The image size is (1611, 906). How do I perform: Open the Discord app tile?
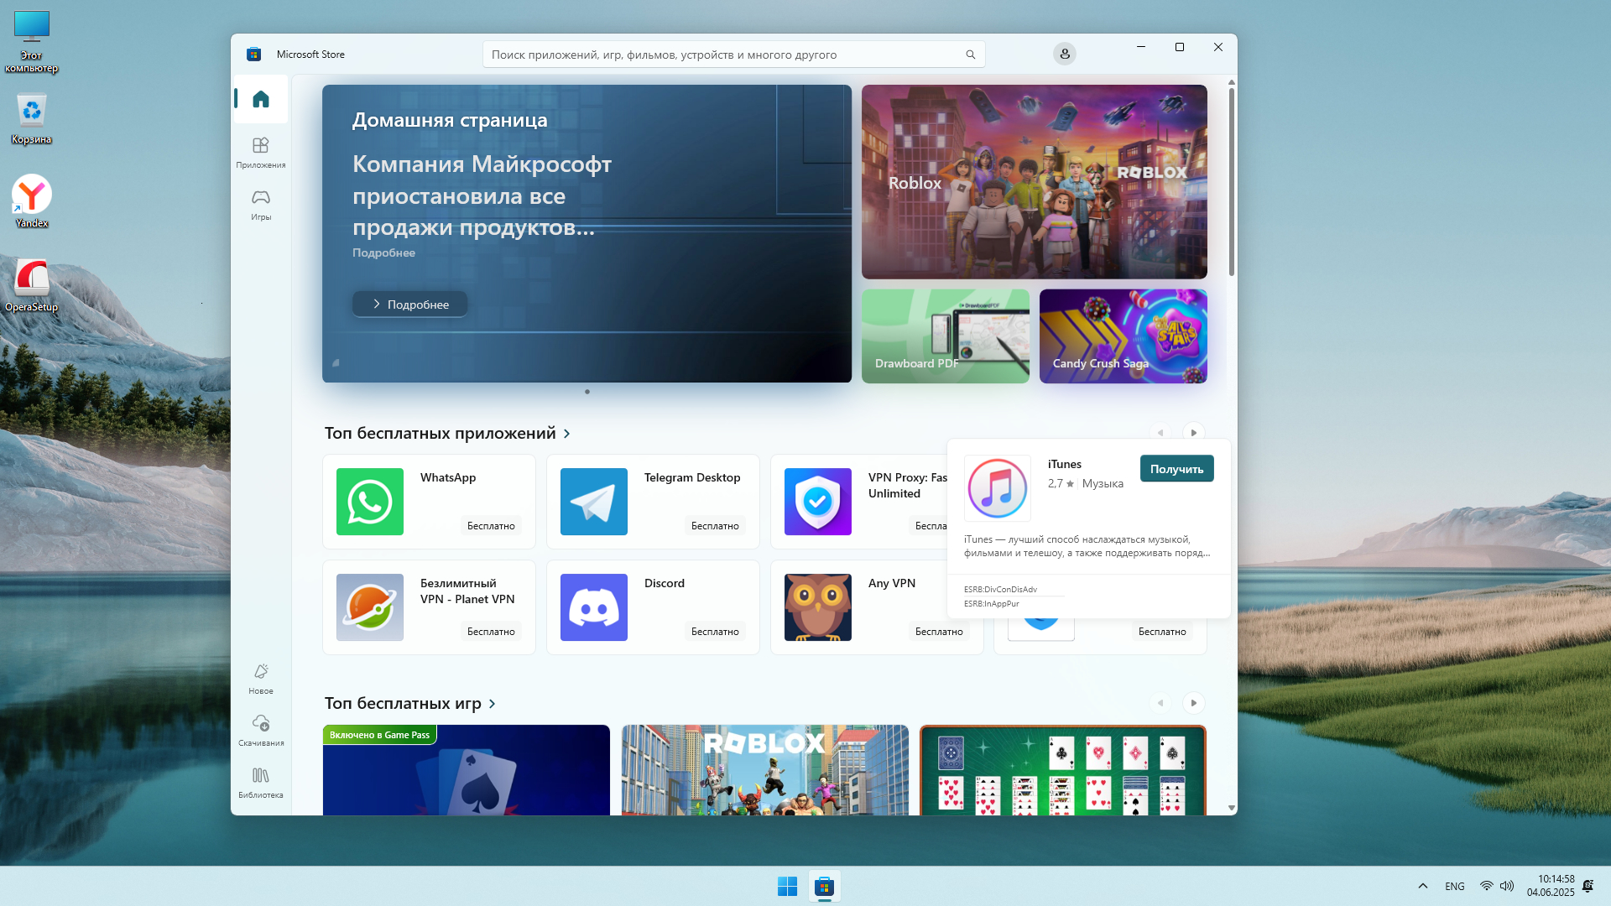pyautogui.click(x=653, y=607)
